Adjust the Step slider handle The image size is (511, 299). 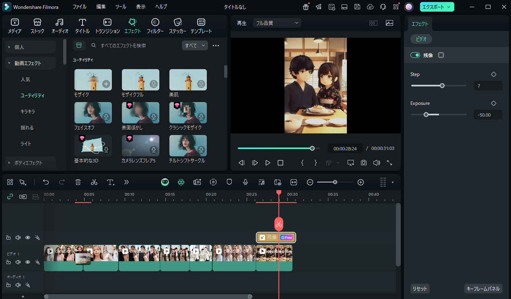[x=442, y=86]
